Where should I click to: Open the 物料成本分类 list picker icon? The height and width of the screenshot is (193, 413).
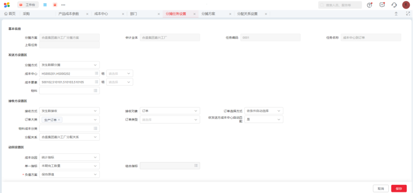click(x=95, y=129)
